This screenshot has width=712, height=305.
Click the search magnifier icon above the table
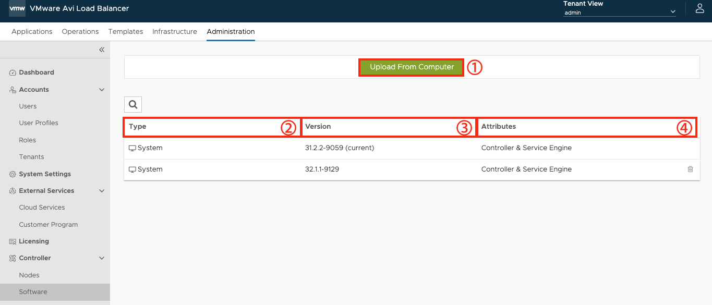[x=133, y=105]
